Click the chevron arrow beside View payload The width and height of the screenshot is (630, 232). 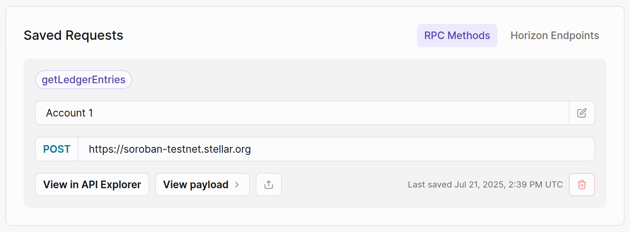click(237, 185)
